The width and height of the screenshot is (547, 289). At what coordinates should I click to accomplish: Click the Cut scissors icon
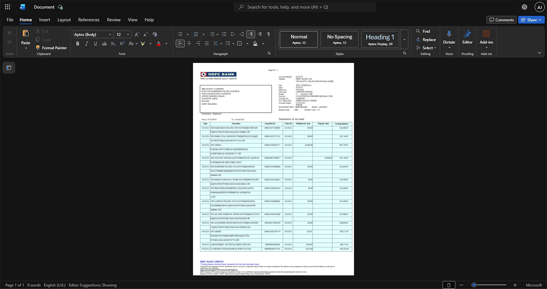(x=38, y=31)
